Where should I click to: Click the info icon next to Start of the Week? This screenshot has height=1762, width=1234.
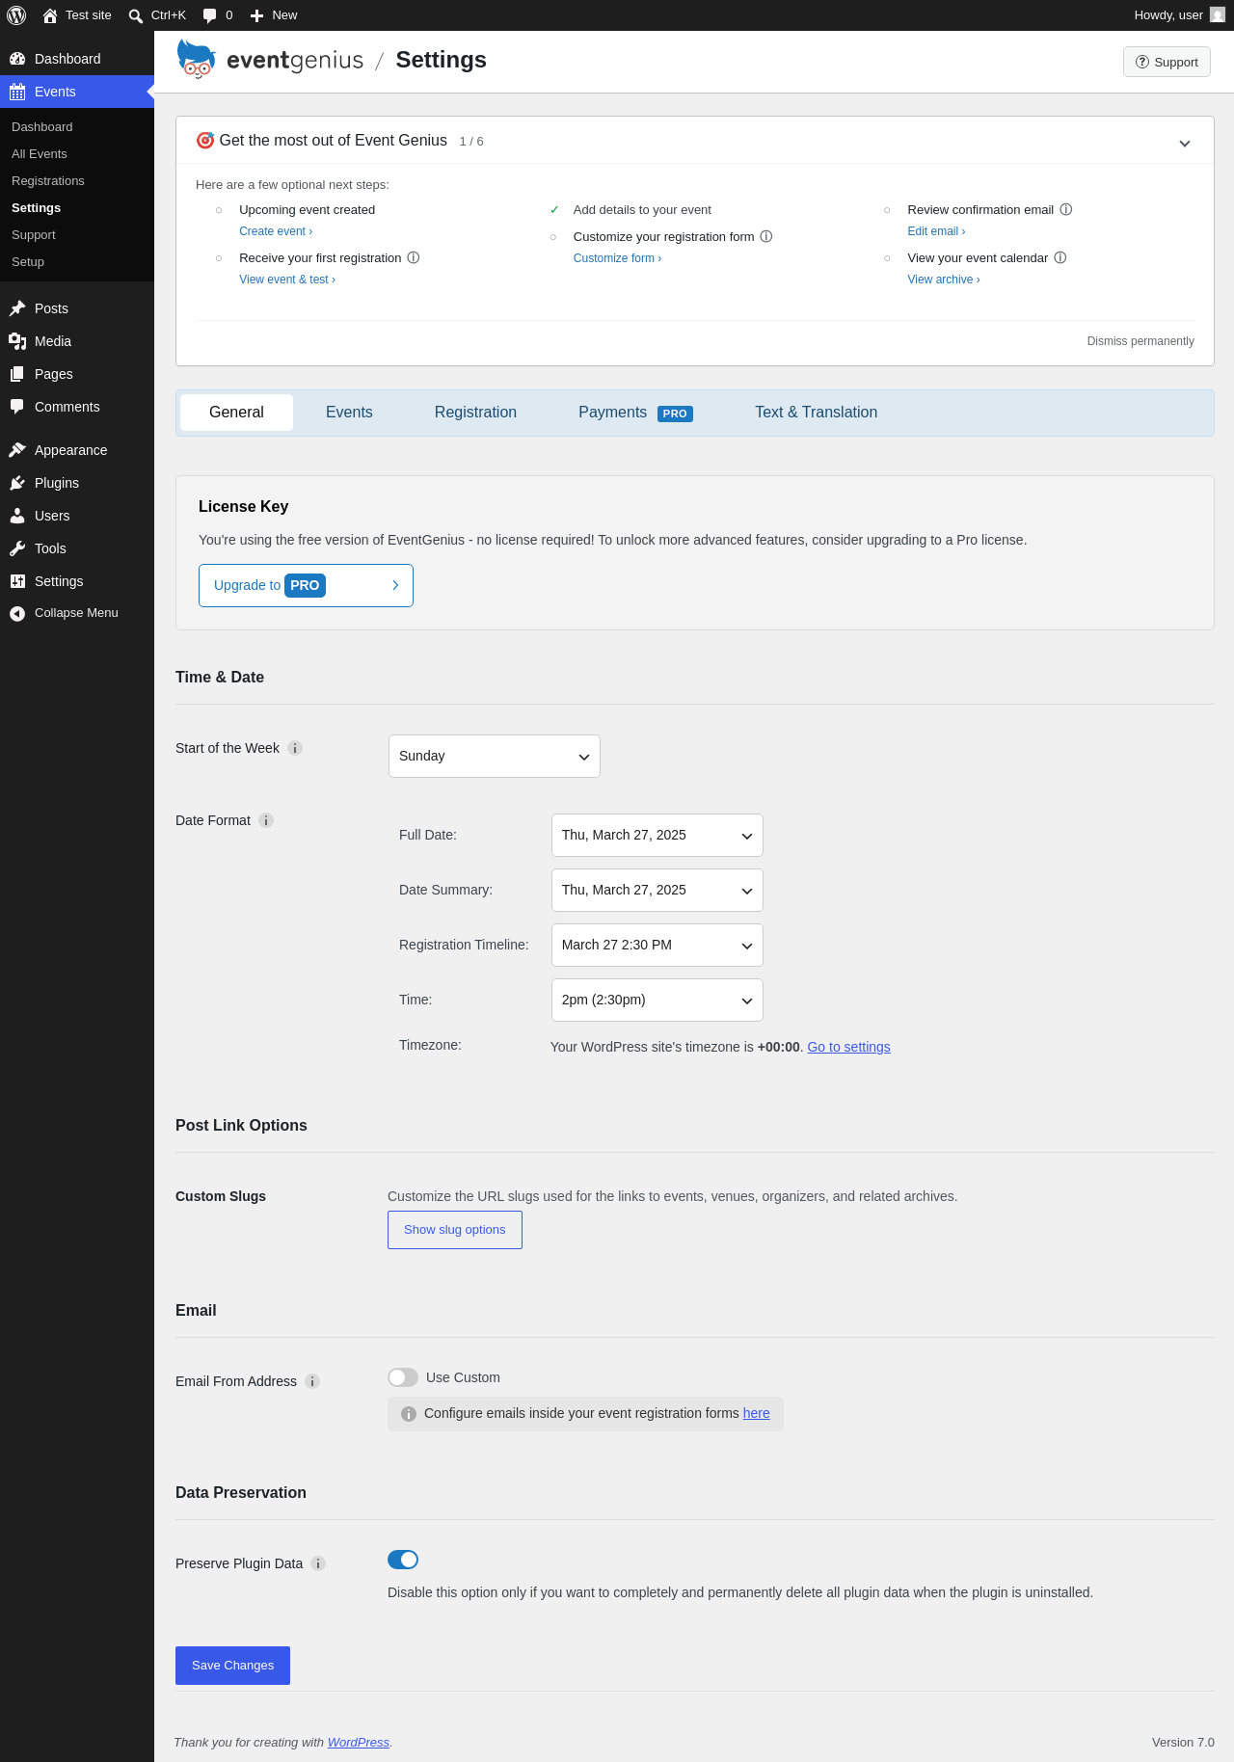(295, 748)
